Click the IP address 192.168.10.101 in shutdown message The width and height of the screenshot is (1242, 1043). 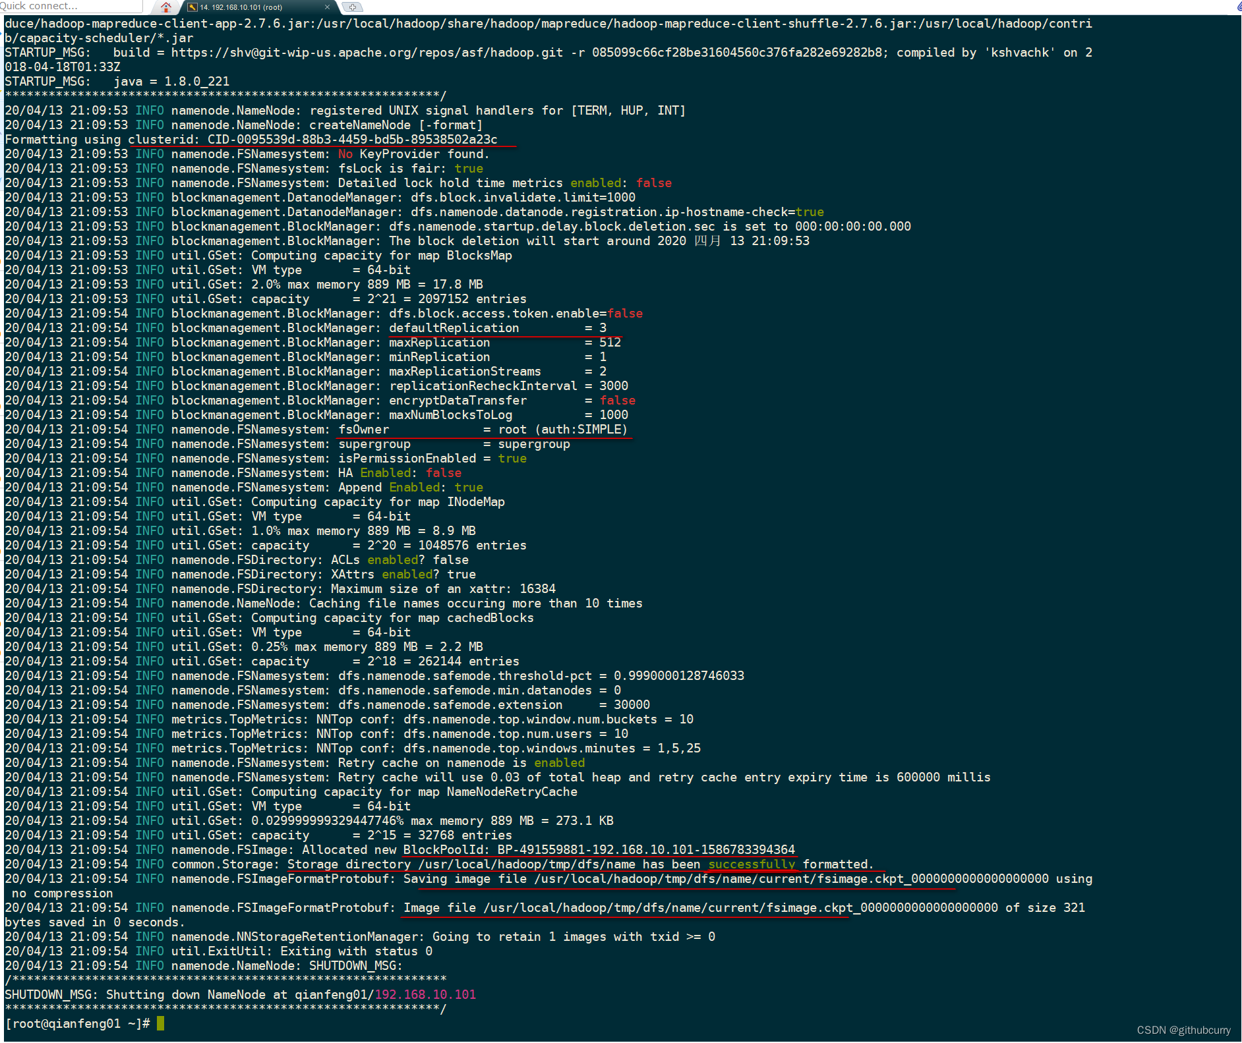[x=425, y=995]
